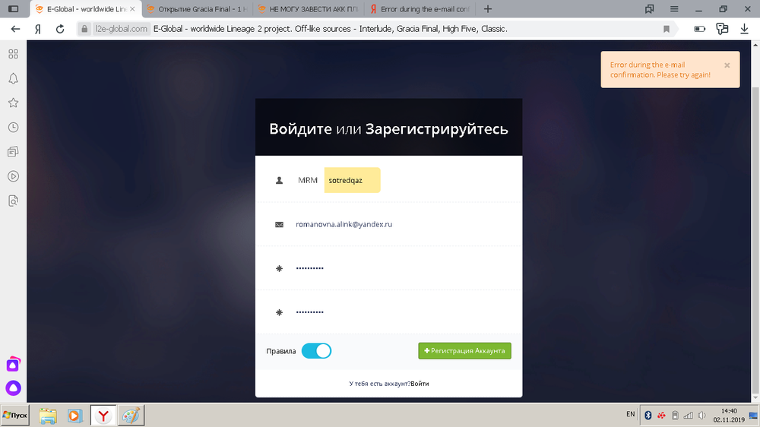Open the Пуск start button
Image resolution: width=760 pixels, height=427 pixels.
point(15,416)
